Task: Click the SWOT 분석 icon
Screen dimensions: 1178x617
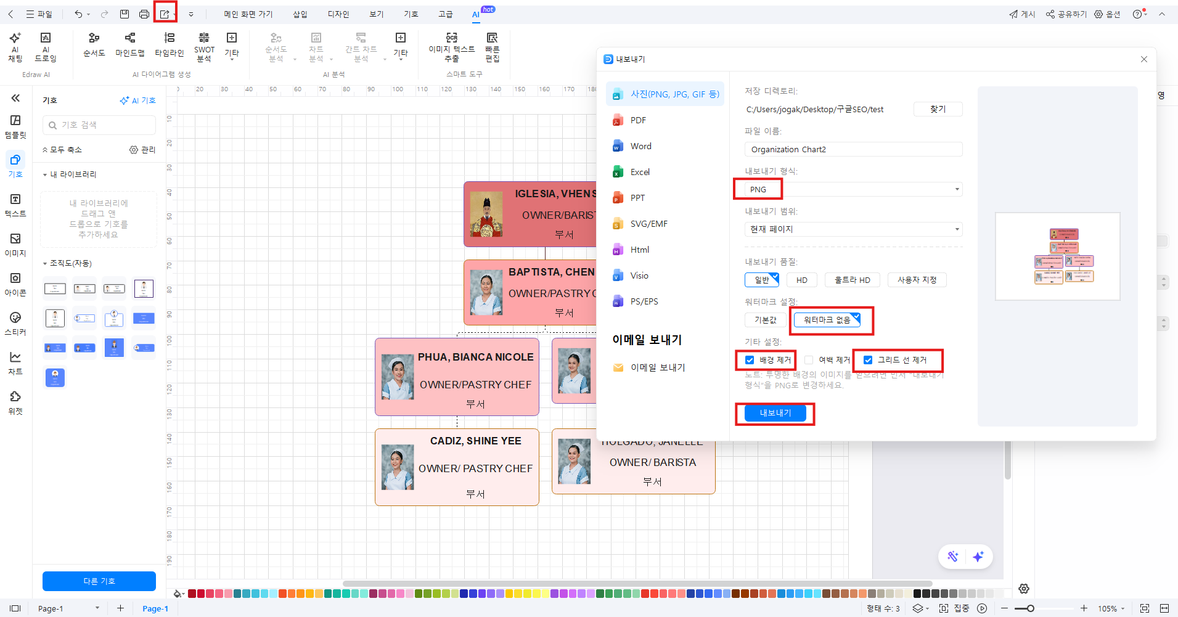Action: click(x=204, y=47)
